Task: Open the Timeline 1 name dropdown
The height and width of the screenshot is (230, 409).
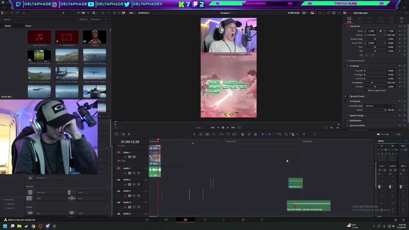Action: click(x=227, y=13)
